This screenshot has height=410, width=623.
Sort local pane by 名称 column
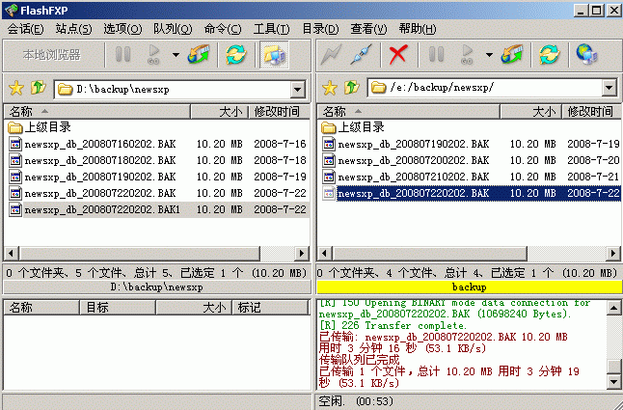pyautogui.click(x=97, y=112)
